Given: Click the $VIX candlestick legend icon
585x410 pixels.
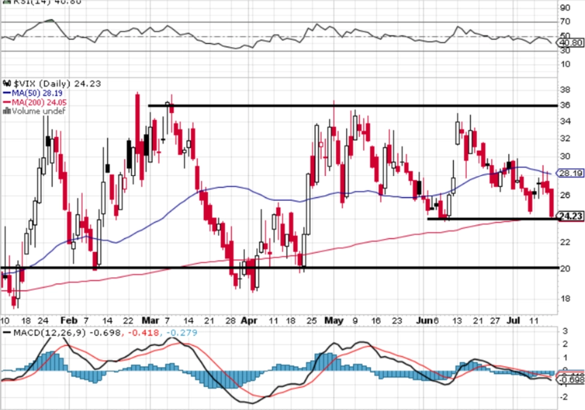Looking at the screenshot, I should (7, 83).
